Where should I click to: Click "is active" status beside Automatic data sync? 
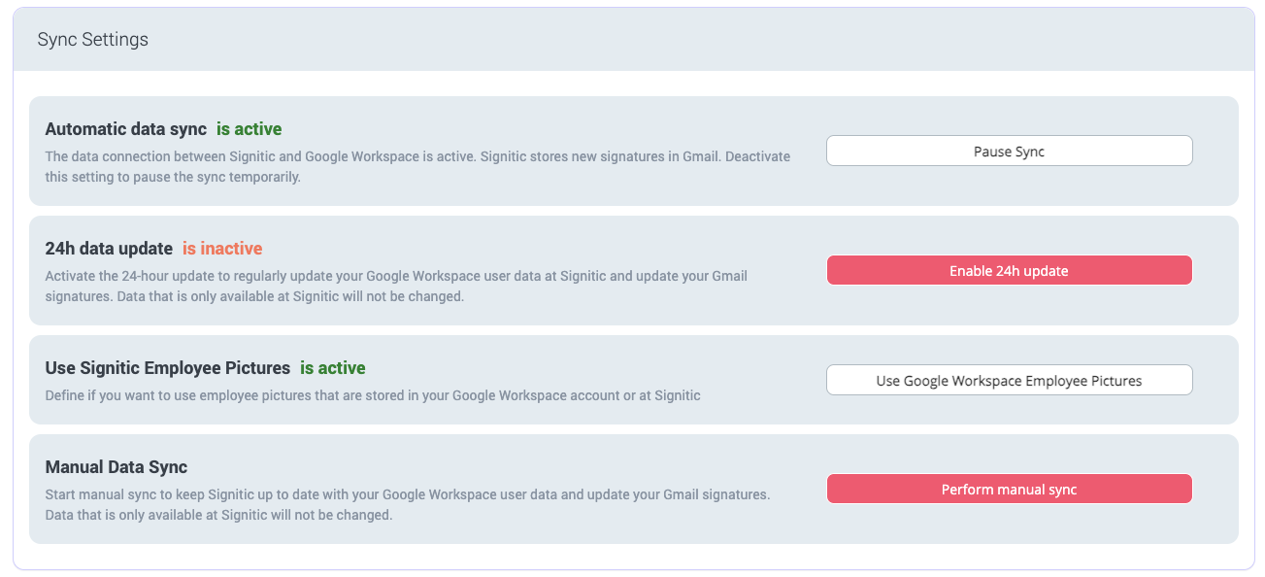tap(249, 129)
